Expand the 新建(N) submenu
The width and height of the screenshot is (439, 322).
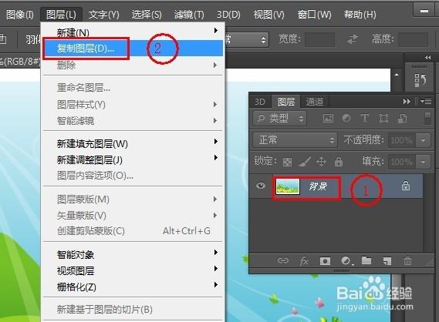[133, 32]
